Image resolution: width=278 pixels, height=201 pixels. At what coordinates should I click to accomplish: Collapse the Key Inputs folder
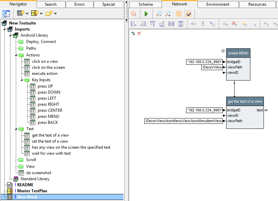tap(22, 80)
